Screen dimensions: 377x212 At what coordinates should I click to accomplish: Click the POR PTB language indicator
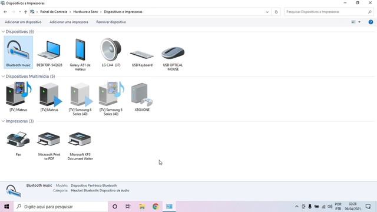338,207
